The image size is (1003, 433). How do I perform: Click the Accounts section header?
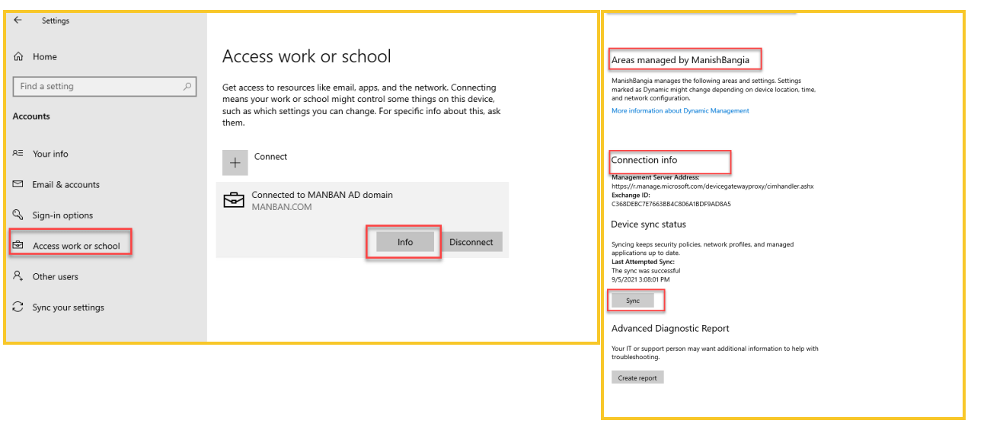[x=31, y=116]
